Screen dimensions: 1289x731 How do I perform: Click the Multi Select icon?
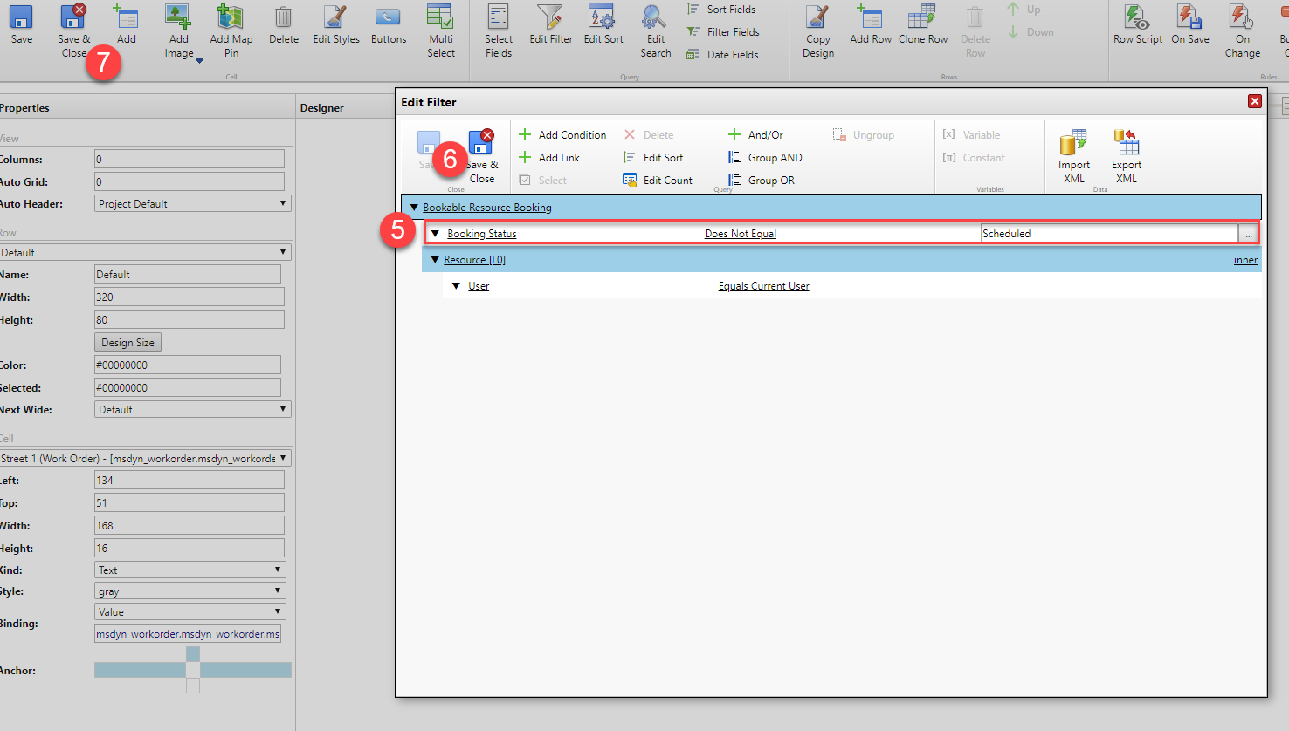coord(441,26)
